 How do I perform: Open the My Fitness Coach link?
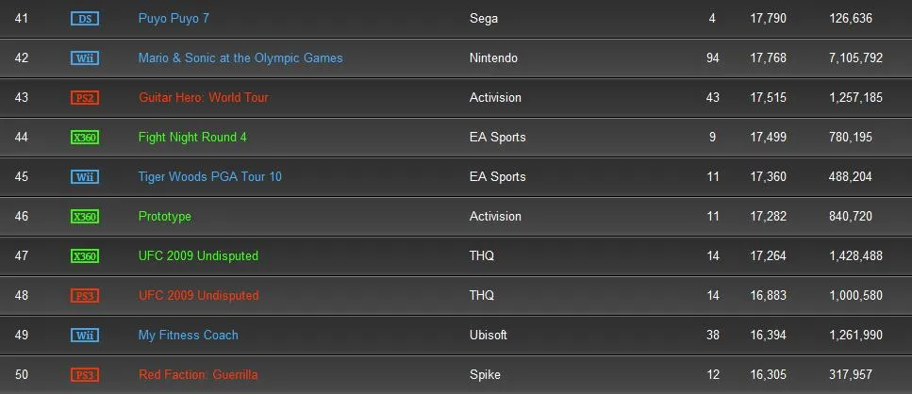click(188, 336)
